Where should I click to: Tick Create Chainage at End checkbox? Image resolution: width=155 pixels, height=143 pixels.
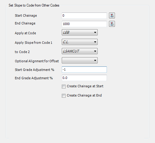64,96
